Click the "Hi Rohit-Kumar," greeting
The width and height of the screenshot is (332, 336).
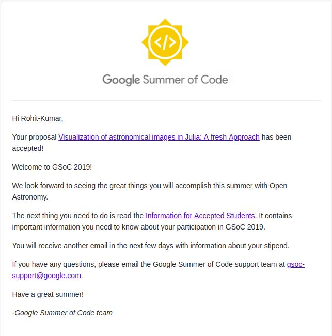38,118
